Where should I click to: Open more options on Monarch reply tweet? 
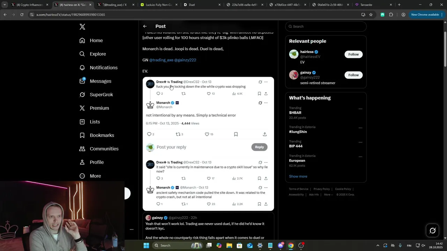click(266, 188)
